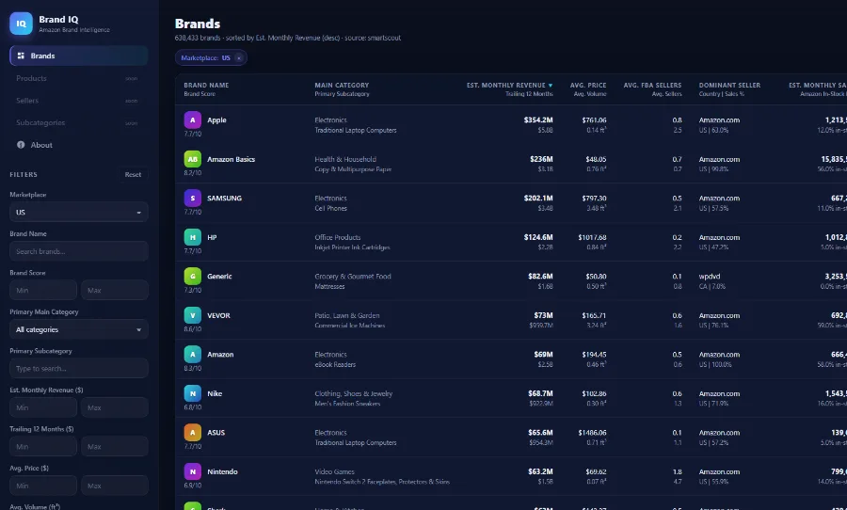Viewport: 847px width, 510px height.
Task: Click the Apple brand avatar
Action: coord(193,120)
